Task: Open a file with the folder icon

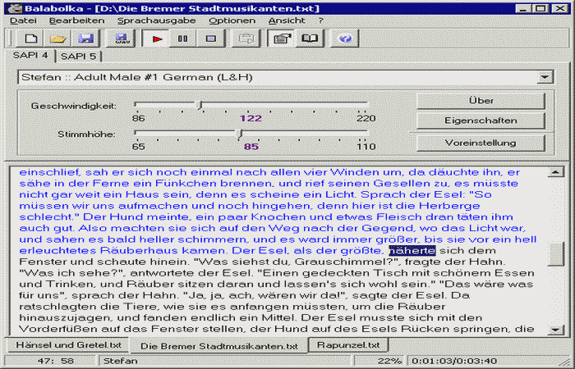Action: 57,39
